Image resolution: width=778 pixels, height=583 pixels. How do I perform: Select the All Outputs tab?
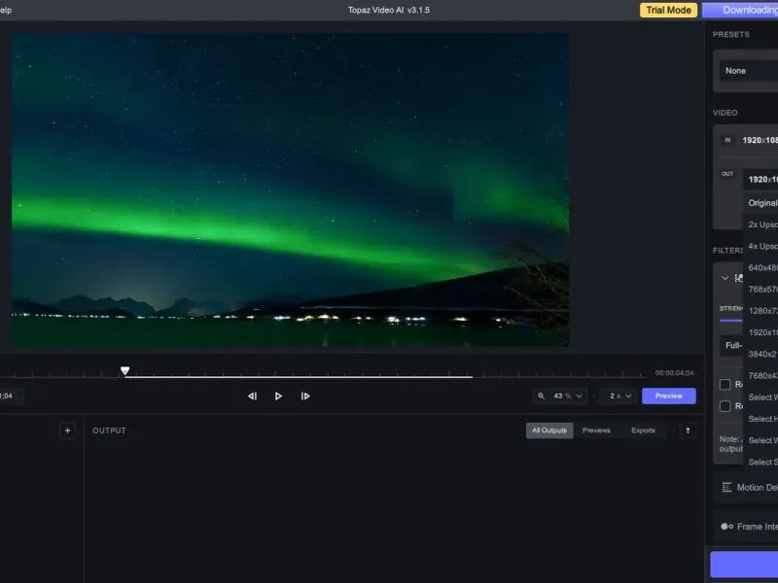click(548, 430)
